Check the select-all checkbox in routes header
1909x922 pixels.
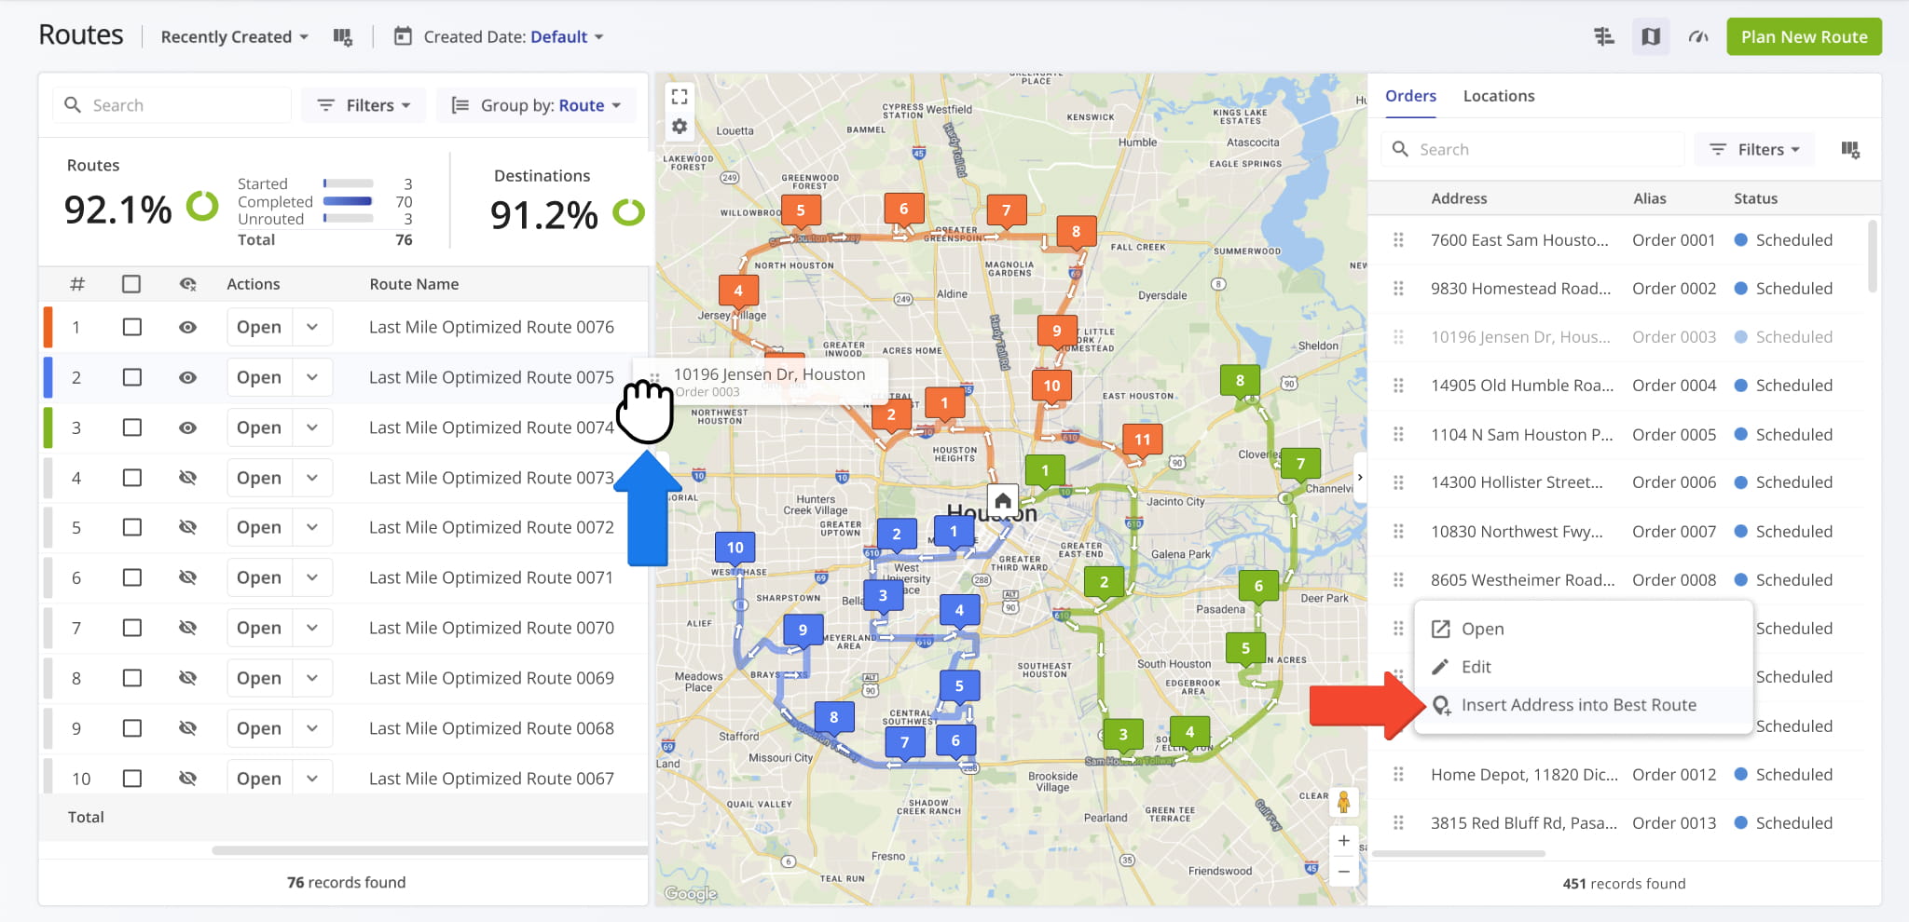(131, 284)
